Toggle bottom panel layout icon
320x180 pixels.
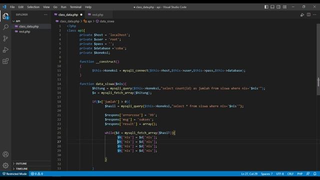(x=272, y=7)
